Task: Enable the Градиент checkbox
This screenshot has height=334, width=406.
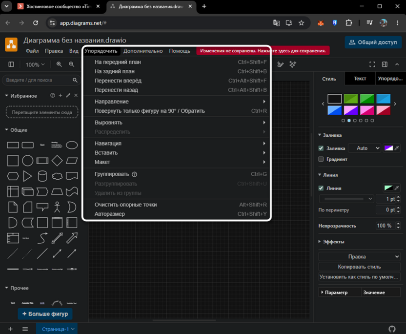Action: (x=321, y=159)
